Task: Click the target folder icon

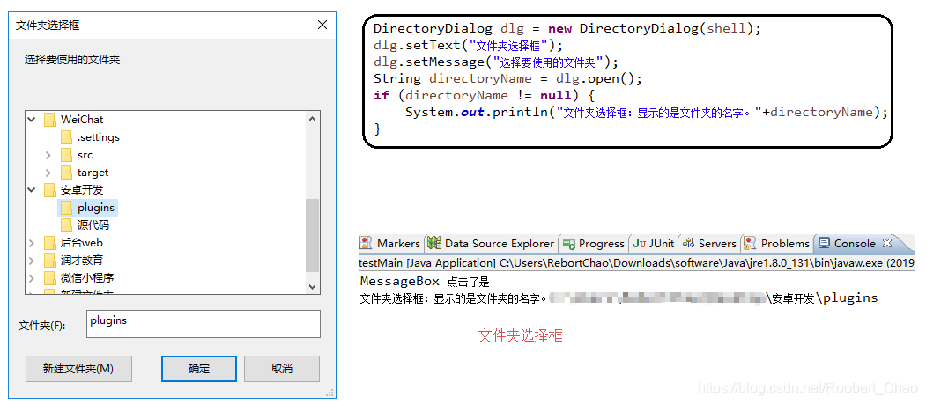Action: pos(66,173)
